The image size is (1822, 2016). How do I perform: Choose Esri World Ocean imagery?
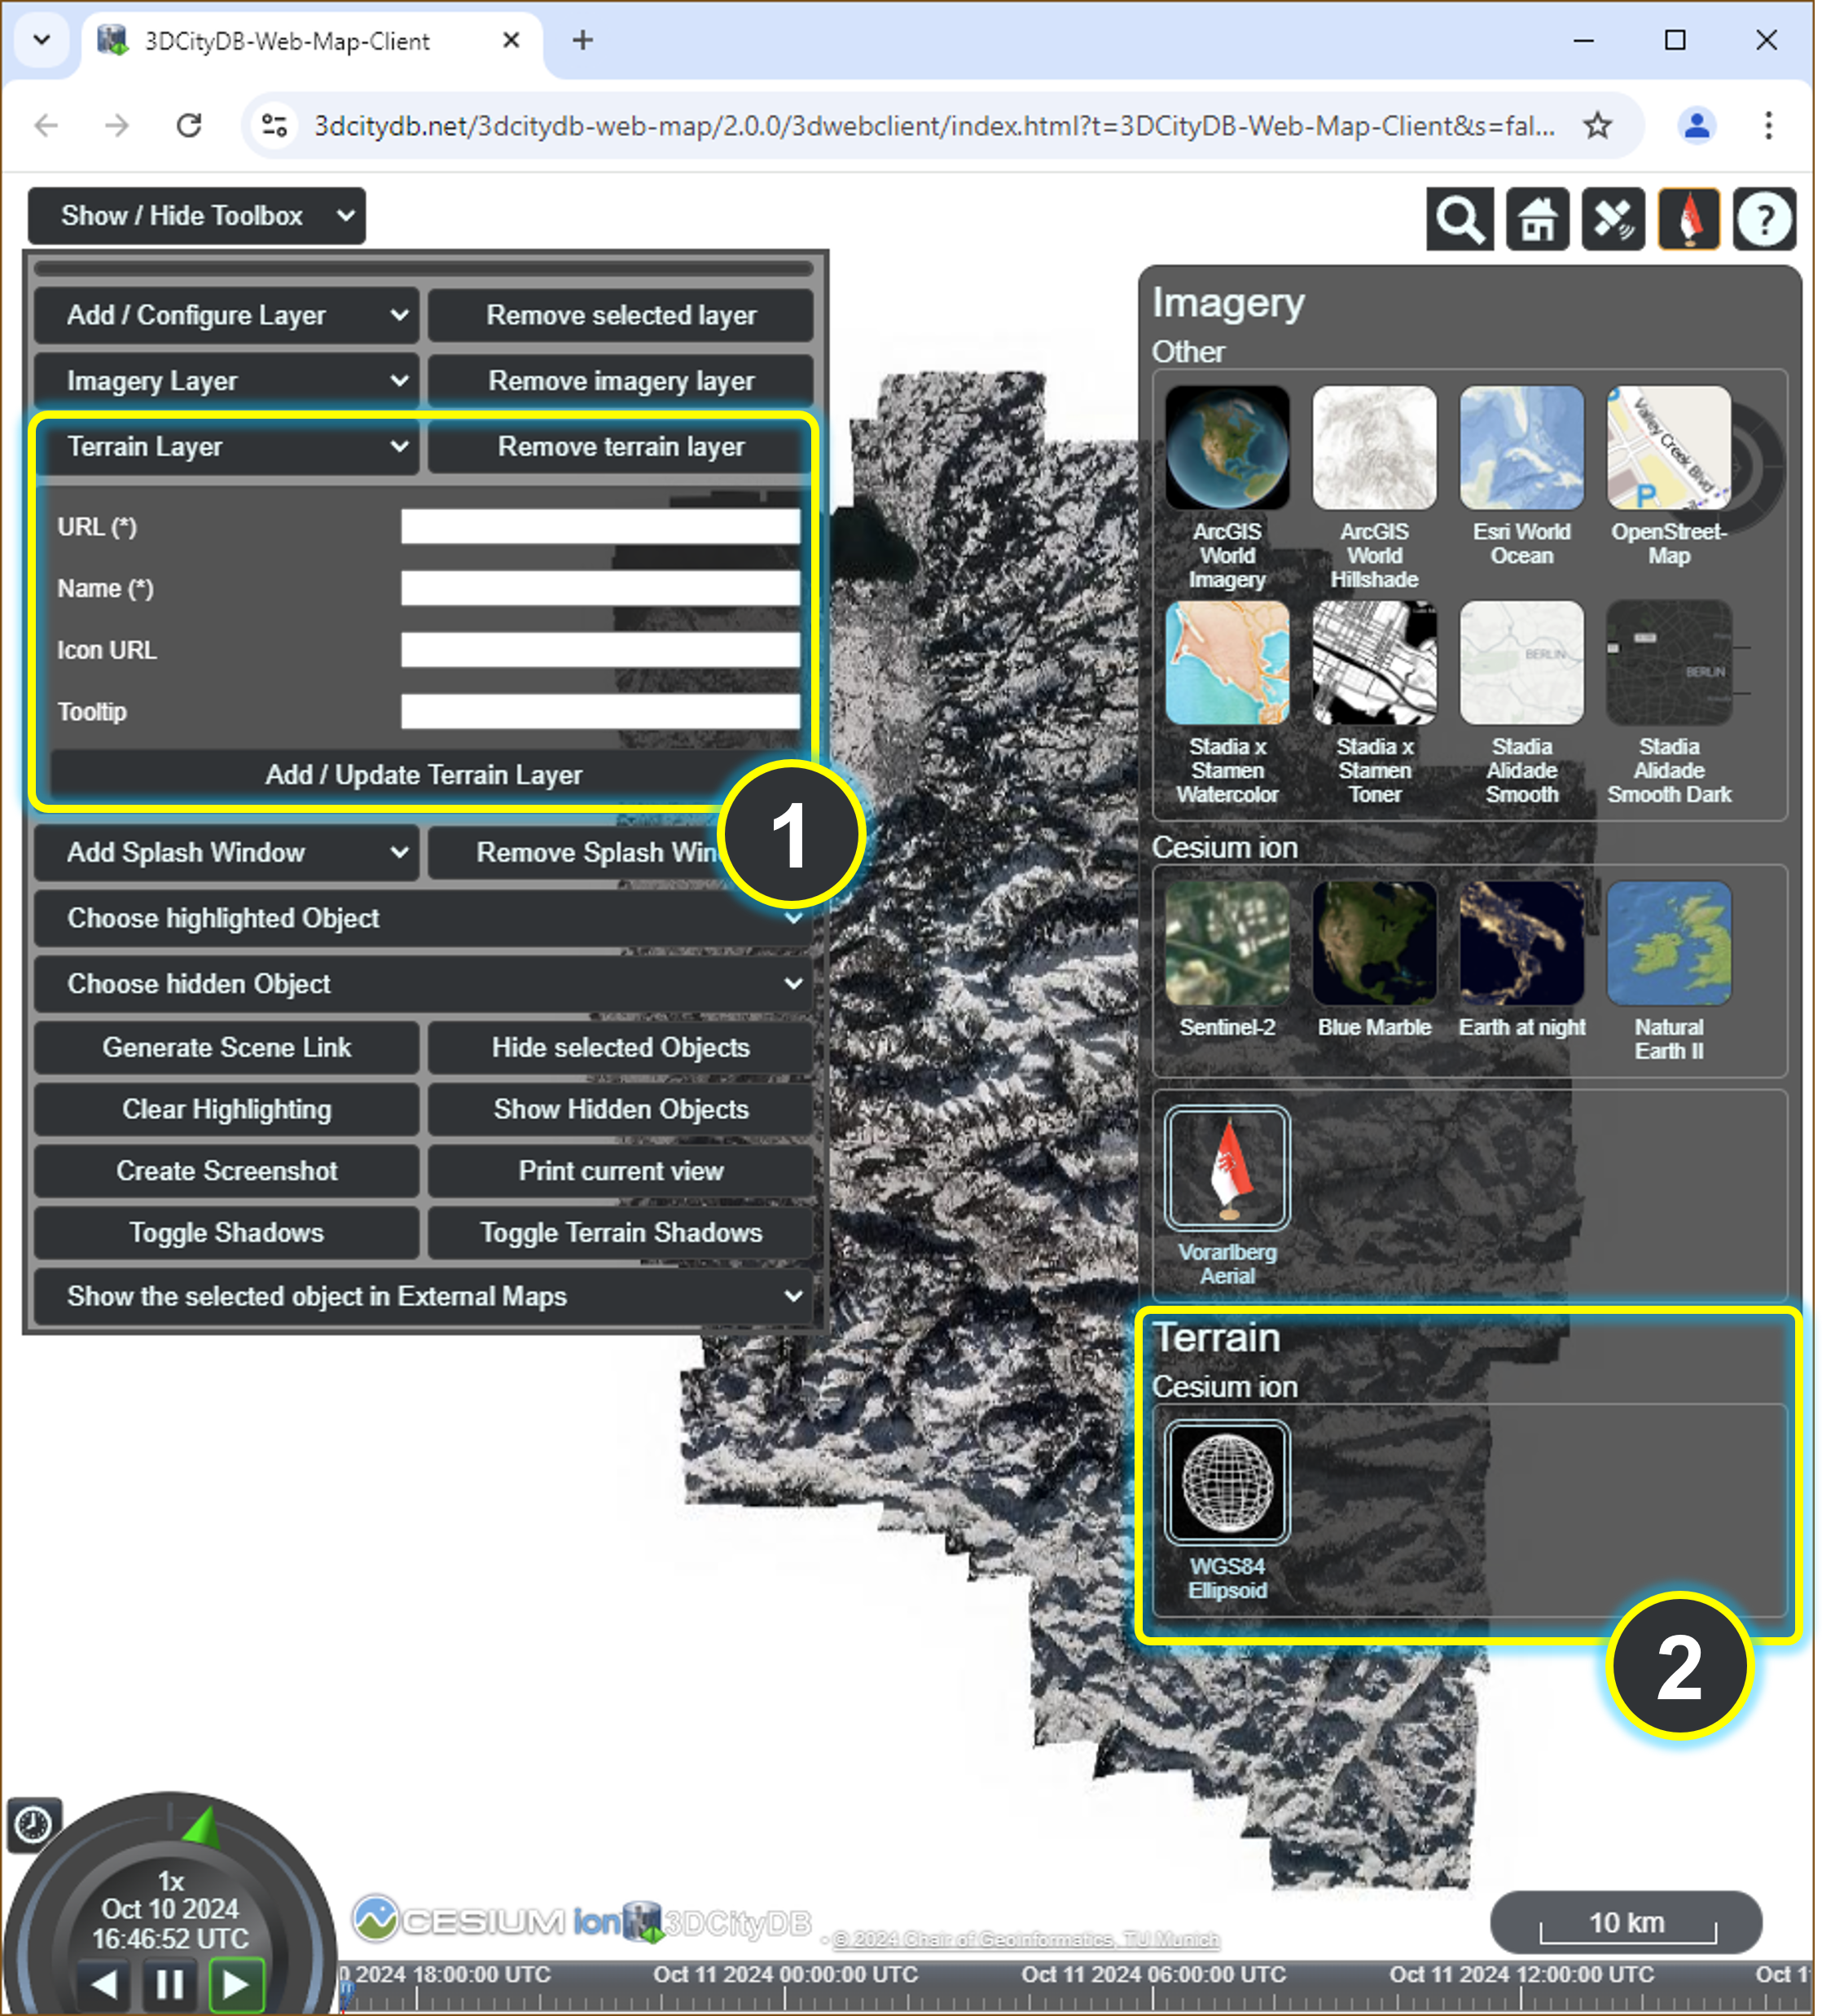click(x=1521, y=447)
